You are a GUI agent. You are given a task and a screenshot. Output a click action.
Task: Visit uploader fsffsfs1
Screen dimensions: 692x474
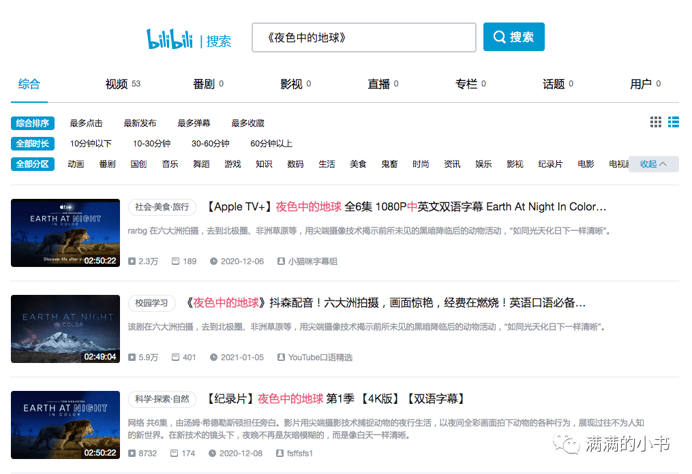[295, 454]
